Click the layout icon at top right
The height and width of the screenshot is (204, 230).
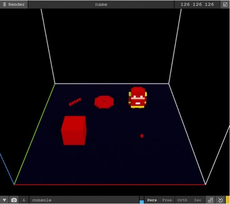(x=225, y=4)
